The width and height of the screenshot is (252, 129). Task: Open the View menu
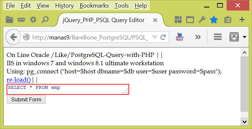tap(43, 6)
